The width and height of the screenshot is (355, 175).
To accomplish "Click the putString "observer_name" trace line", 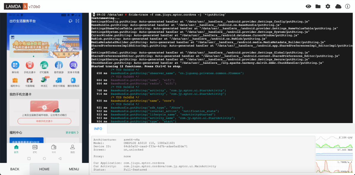I will click(177, 73).
